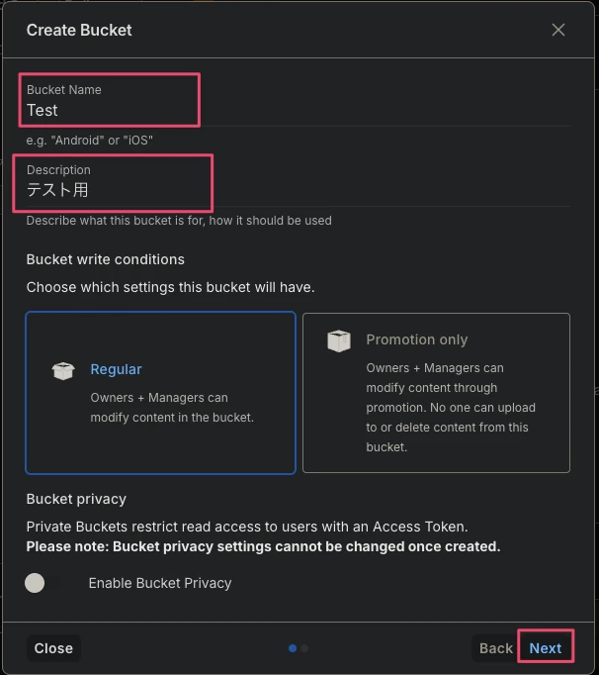Click into the Bucket Name field
Image resolution: width=599 pixels, height=675 pixels.
[298, 101]
